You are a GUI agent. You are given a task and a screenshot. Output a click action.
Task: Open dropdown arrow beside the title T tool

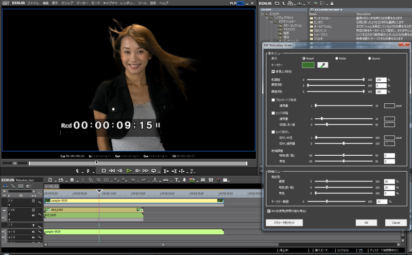coord(180,181)
